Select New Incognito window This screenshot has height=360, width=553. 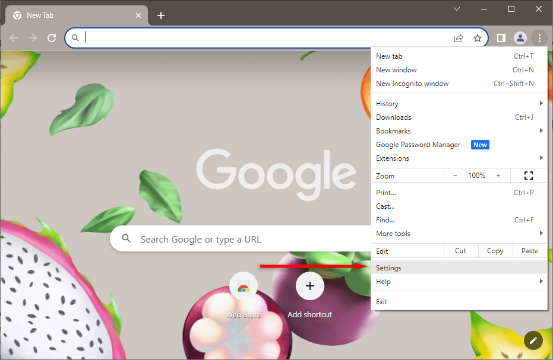412,84
